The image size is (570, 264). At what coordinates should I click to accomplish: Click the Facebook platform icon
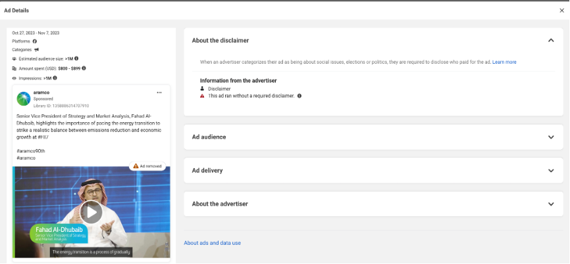coord(34,41)
